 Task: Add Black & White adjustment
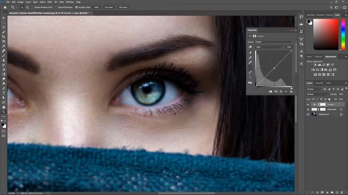[x=321, y=70]
